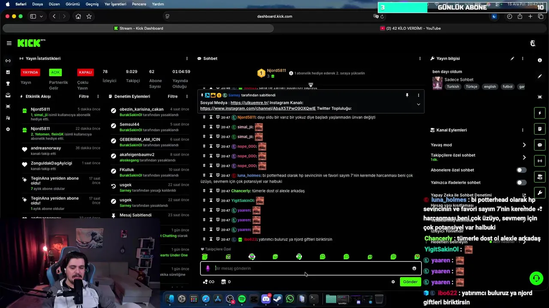Toggle Yalnızca ifadelerle sohbet switch

521,183
